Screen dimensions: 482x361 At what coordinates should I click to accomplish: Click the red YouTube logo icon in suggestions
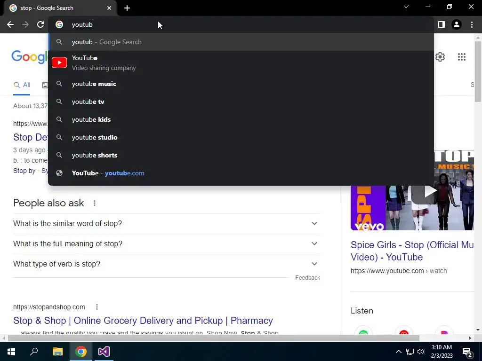point(59,63)
